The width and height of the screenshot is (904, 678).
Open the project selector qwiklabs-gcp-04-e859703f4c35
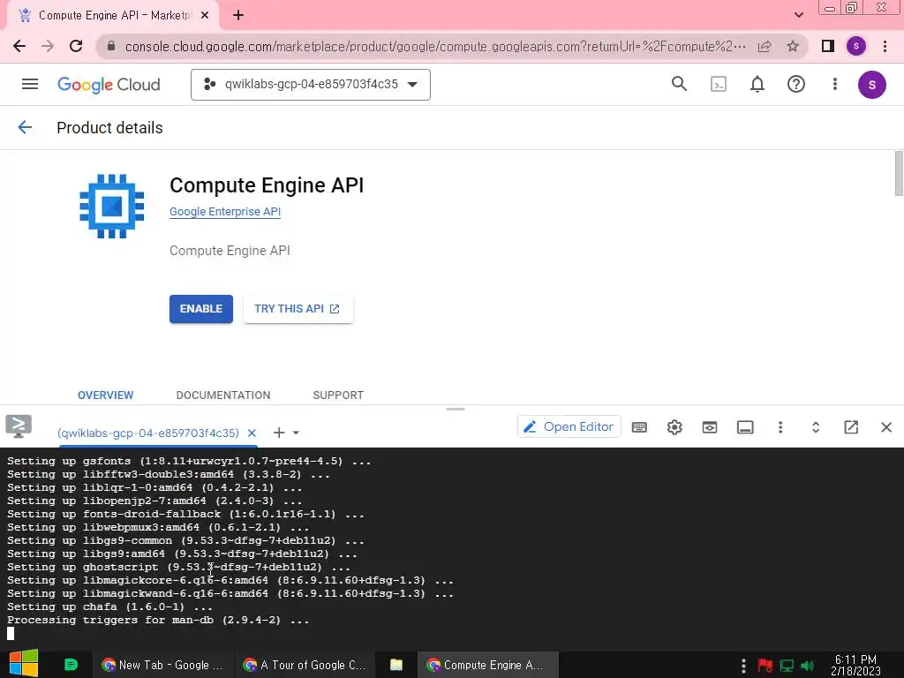point(311,85)
